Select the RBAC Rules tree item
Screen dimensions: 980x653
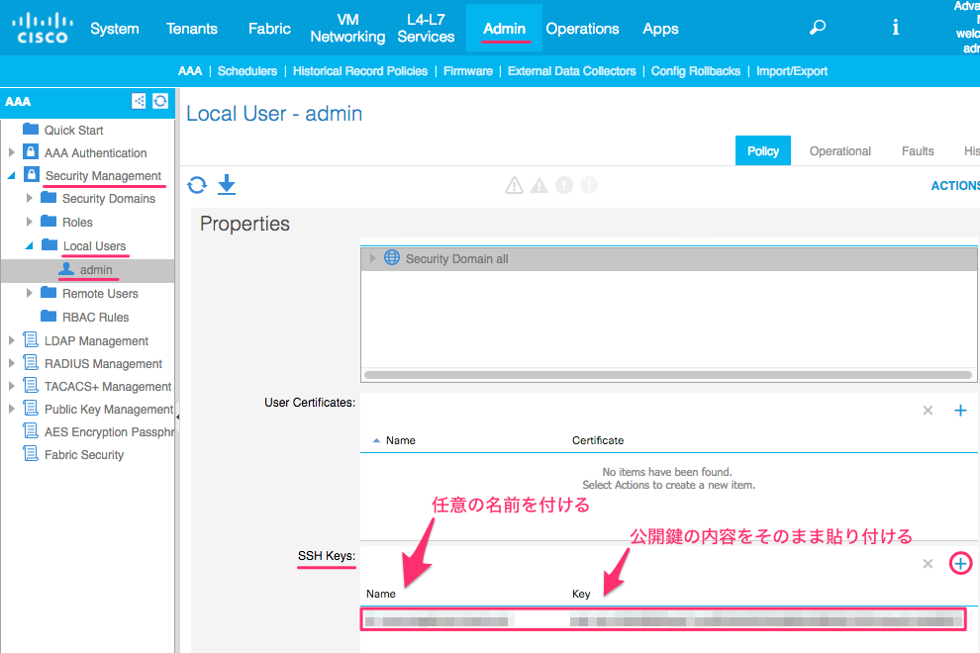click(96, 318)
